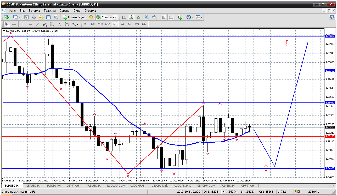Switch to NZDUSD,Daily chart tab
Image resolution: width=337 pixels, height=195 pixels.
pos(116,186)
